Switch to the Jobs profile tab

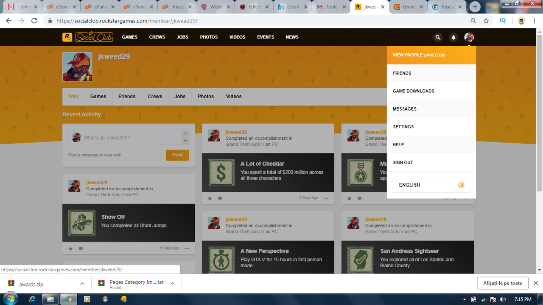(180, 97)
